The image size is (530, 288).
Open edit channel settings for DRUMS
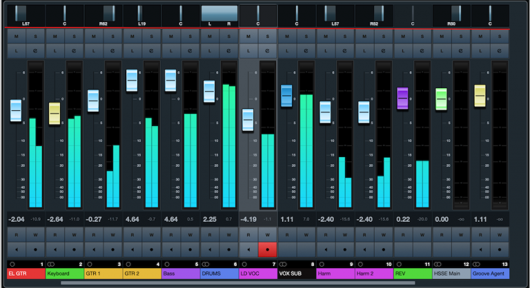(228, 51)
